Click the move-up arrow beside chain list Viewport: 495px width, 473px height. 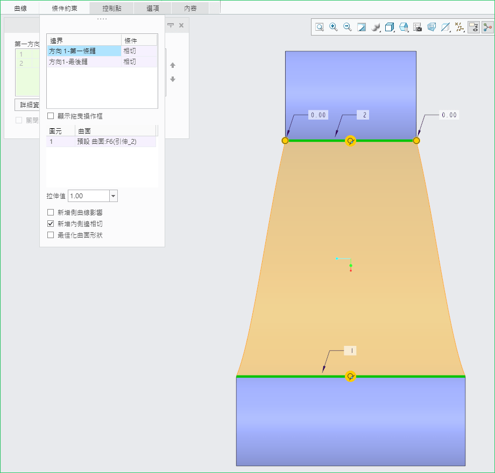point(173,65)
